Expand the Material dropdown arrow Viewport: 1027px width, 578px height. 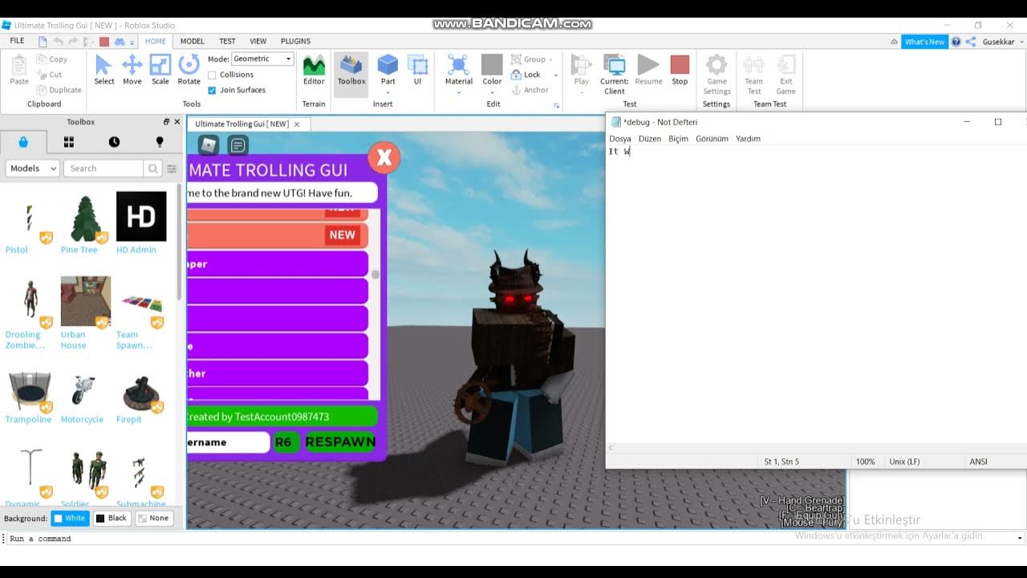point(458,92)
